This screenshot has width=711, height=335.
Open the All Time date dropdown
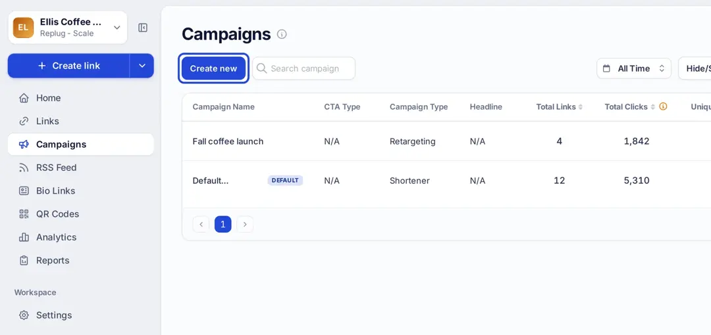pyautogui.click(x=634, y=68)
